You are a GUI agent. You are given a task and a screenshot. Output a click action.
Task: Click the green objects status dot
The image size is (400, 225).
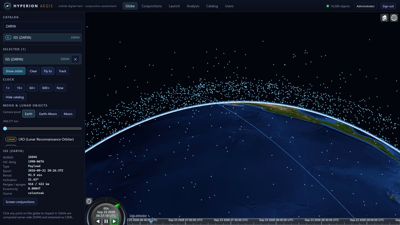327,6
